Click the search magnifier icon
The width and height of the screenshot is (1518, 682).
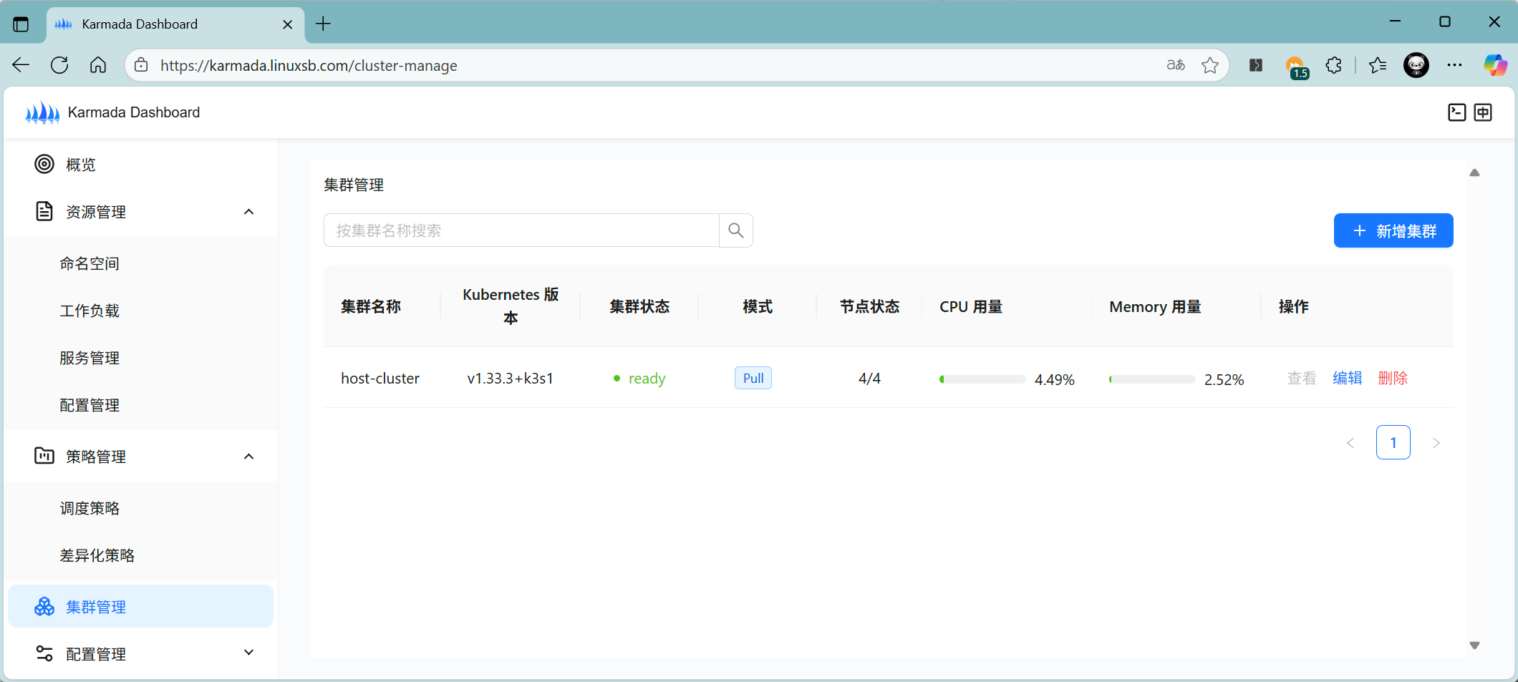[735, 230]
